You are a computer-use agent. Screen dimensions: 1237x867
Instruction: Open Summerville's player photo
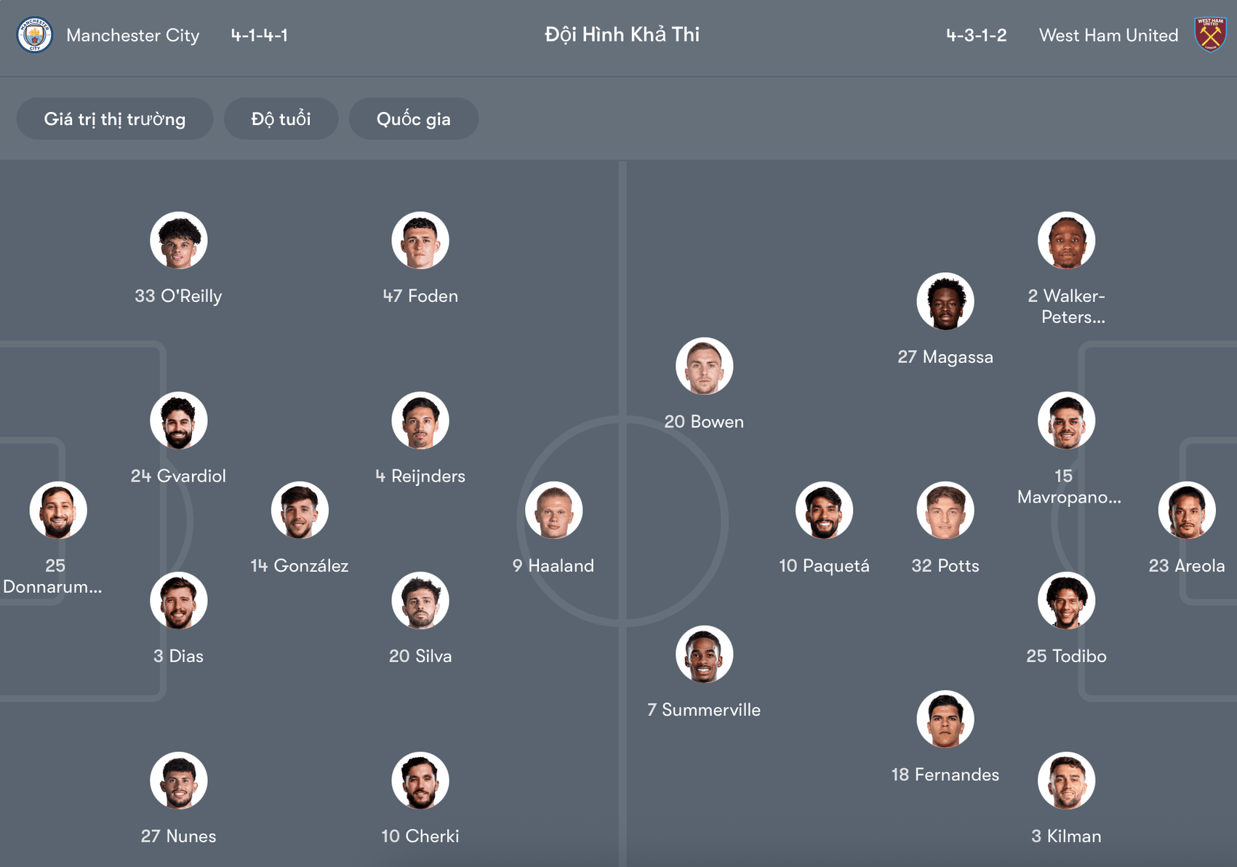(704, 654)
